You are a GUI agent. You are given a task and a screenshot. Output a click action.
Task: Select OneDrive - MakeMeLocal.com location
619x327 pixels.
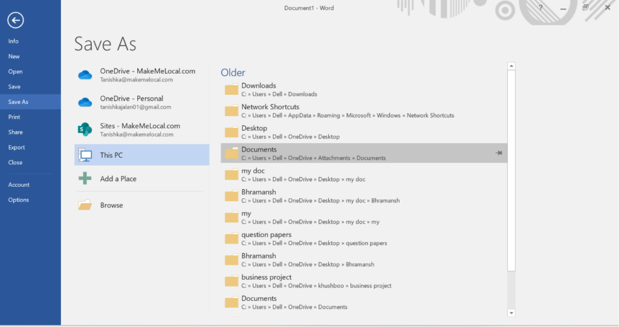tap(141, 74)
